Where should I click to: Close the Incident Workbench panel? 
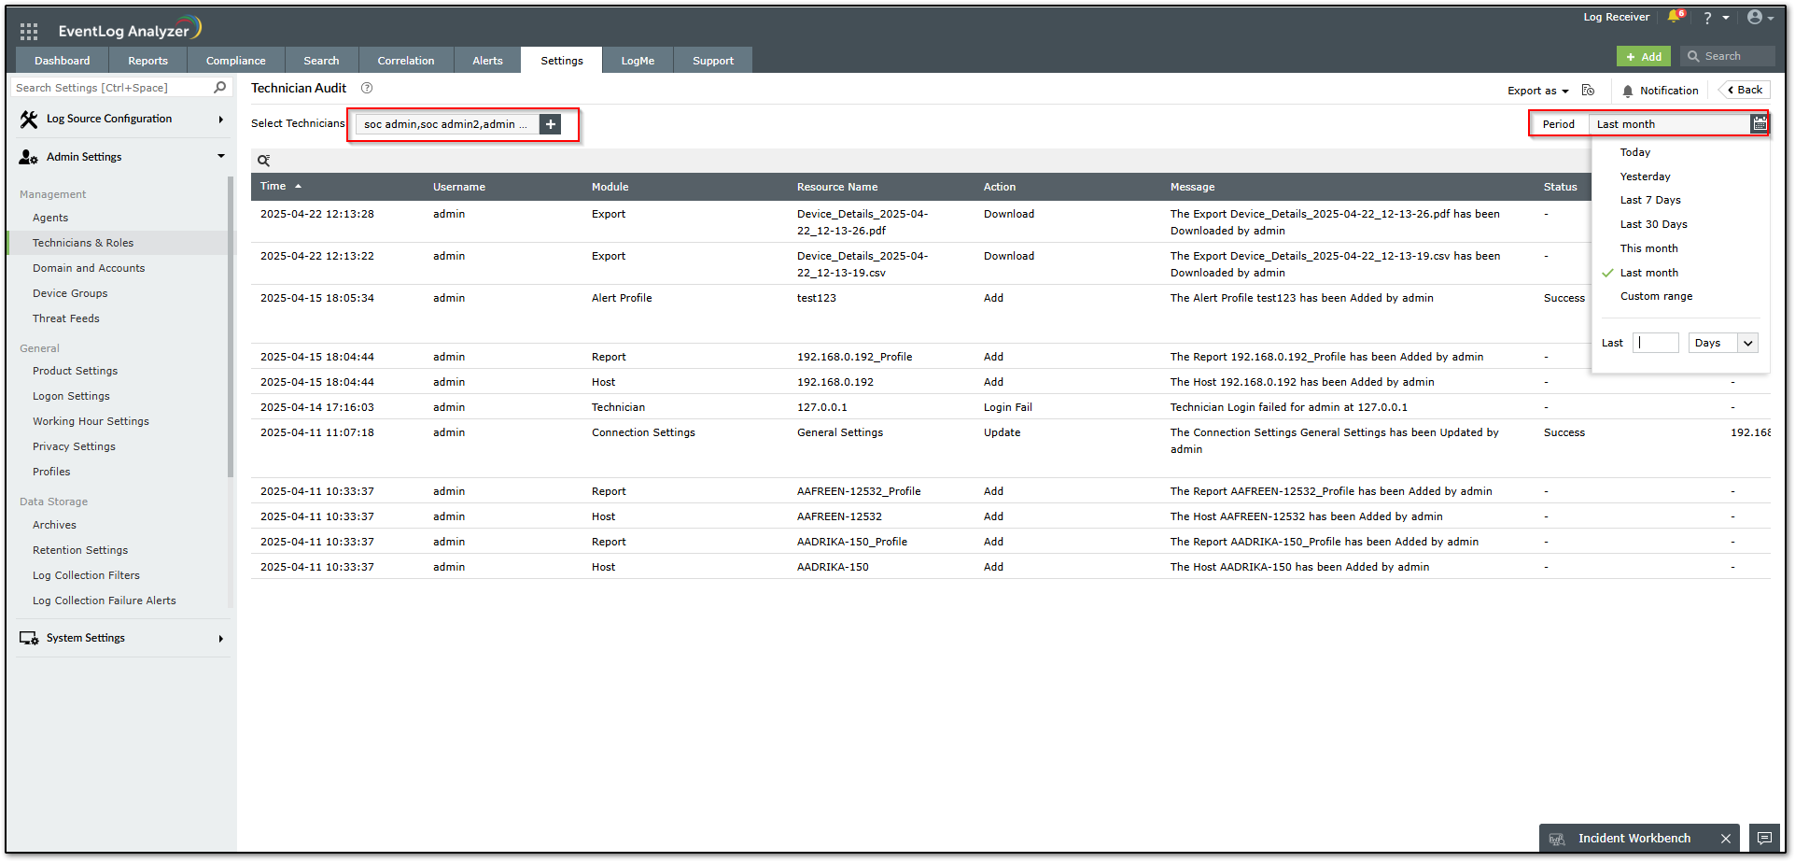coord(1726,839)
